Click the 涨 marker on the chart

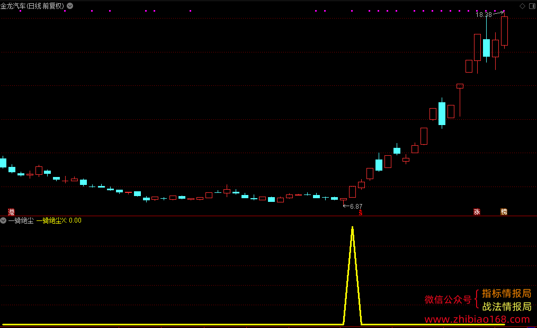coord(477,212)
